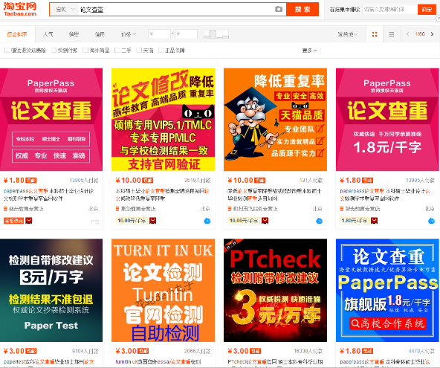Click the 包邮 badge next to ¥3.00 in PTcheck card

256,351
